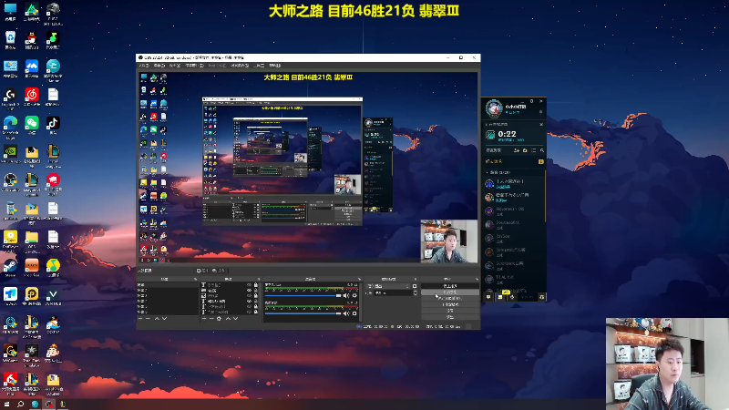
Task: Open the Steam desktop icon
Action: tap(10, 266)
